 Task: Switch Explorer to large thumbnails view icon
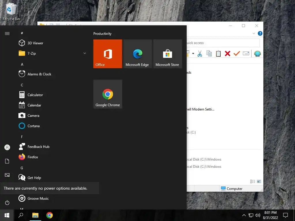coord(259,181)
